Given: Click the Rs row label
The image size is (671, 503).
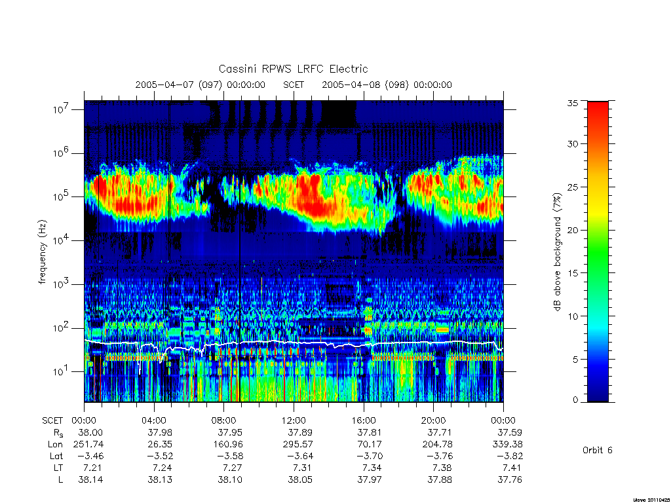Looking at the screenshot, I should coord(58,433).
